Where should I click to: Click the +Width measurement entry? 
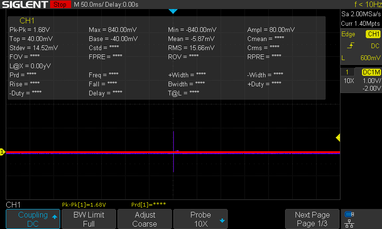[x=187, y=75]
